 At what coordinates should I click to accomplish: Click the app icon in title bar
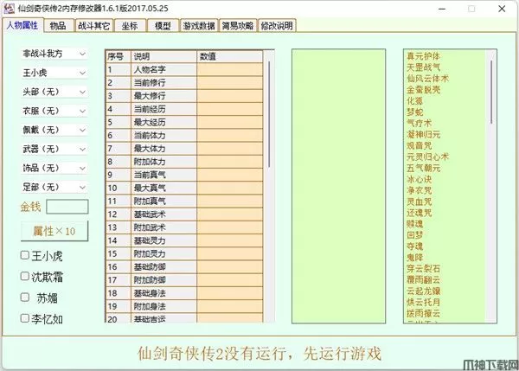[9, 9]
